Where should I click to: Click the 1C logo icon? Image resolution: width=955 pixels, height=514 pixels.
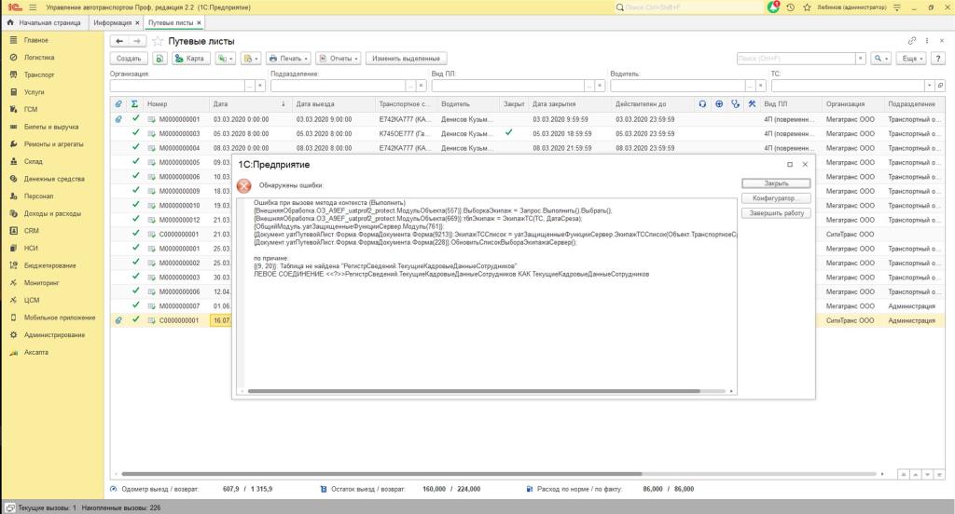tap(15, 7)
